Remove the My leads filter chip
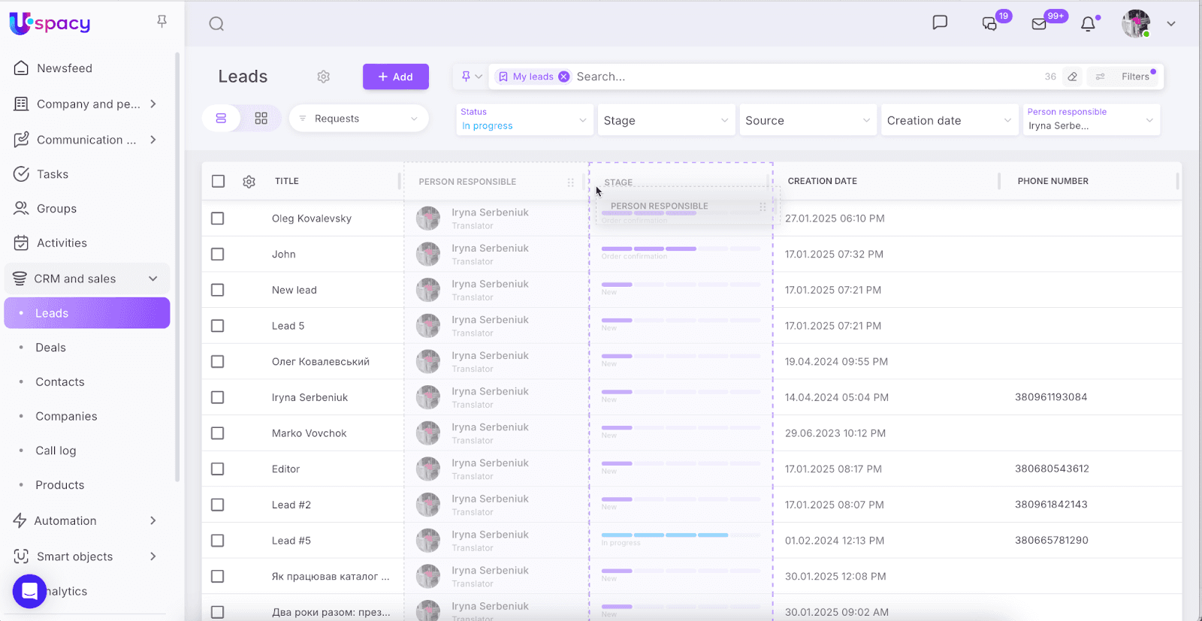1202x621 pixels. click(x=564, y=77)
